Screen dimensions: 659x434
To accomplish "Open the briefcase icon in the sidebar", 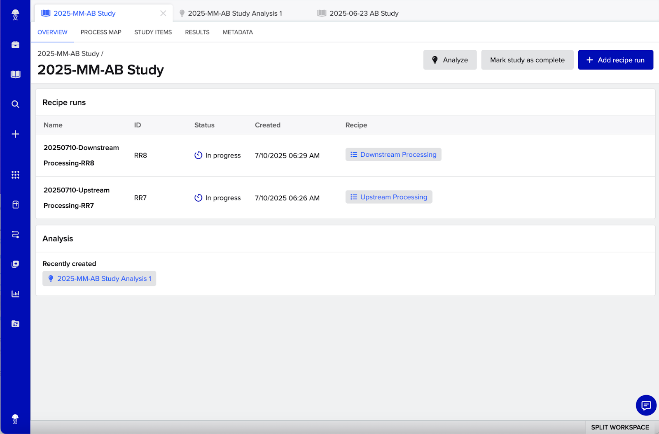I will 15,44.
